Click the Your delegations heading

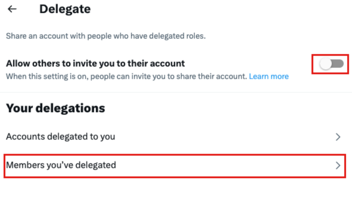pos(55,108)
